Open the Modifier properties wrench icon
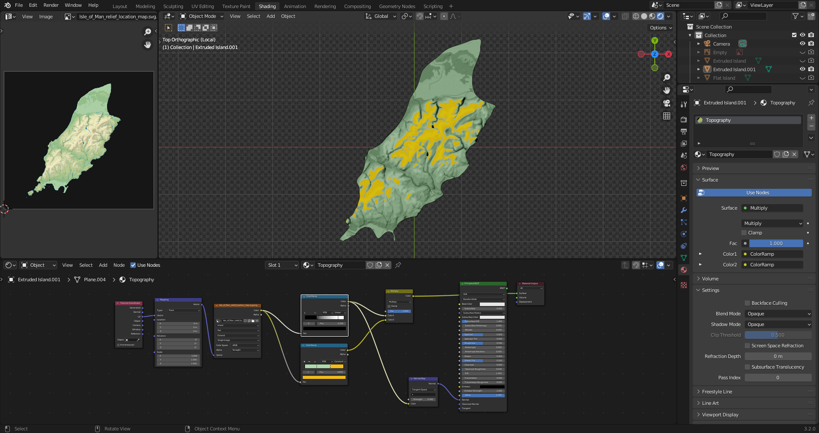The width and height of the screenshot is (819, 433). pos(684,210)
